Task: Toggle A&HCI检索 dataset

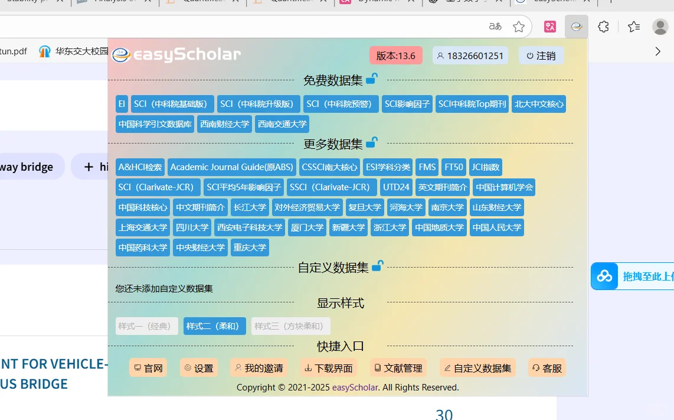Action: tap(140, 167)
